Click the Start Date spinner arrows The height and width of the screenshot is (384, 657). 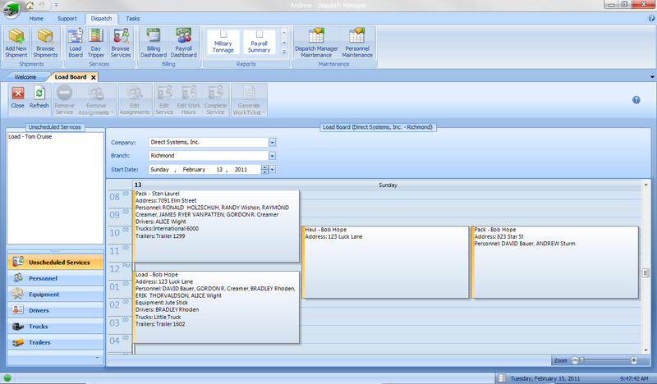coord(264,170)
